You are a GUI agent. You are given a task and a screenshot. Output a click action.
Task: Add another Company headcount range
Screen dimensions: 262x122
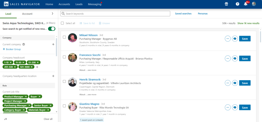(37, 67)
